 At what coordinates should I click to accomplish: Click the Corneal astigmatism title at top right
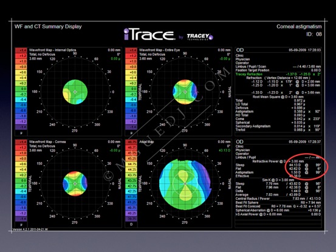click(299, 27)
